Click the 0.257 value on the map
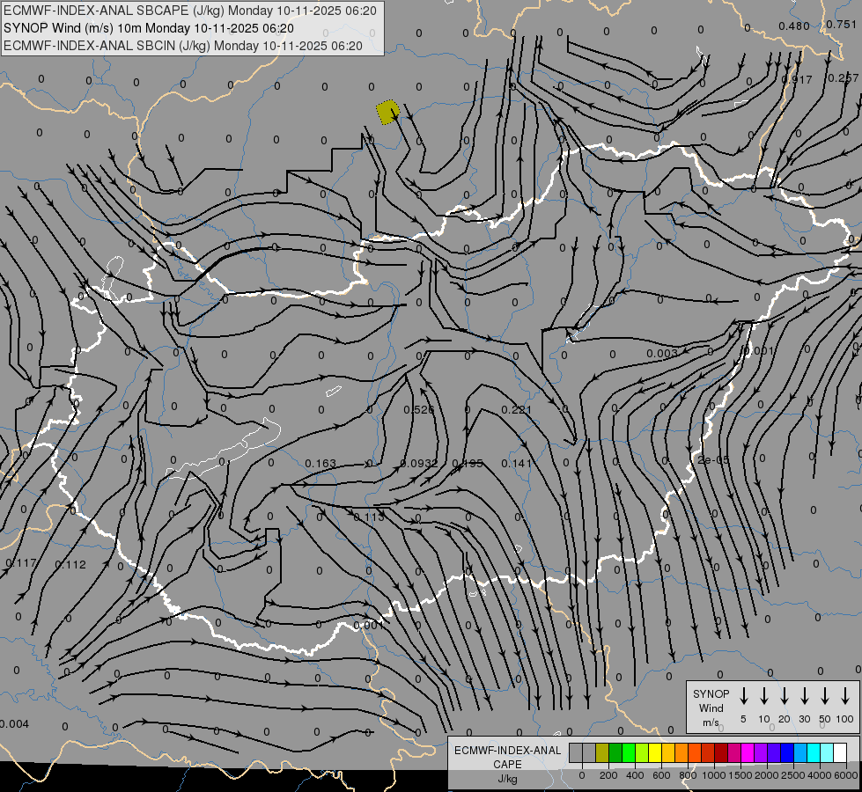 pos(844,78)
